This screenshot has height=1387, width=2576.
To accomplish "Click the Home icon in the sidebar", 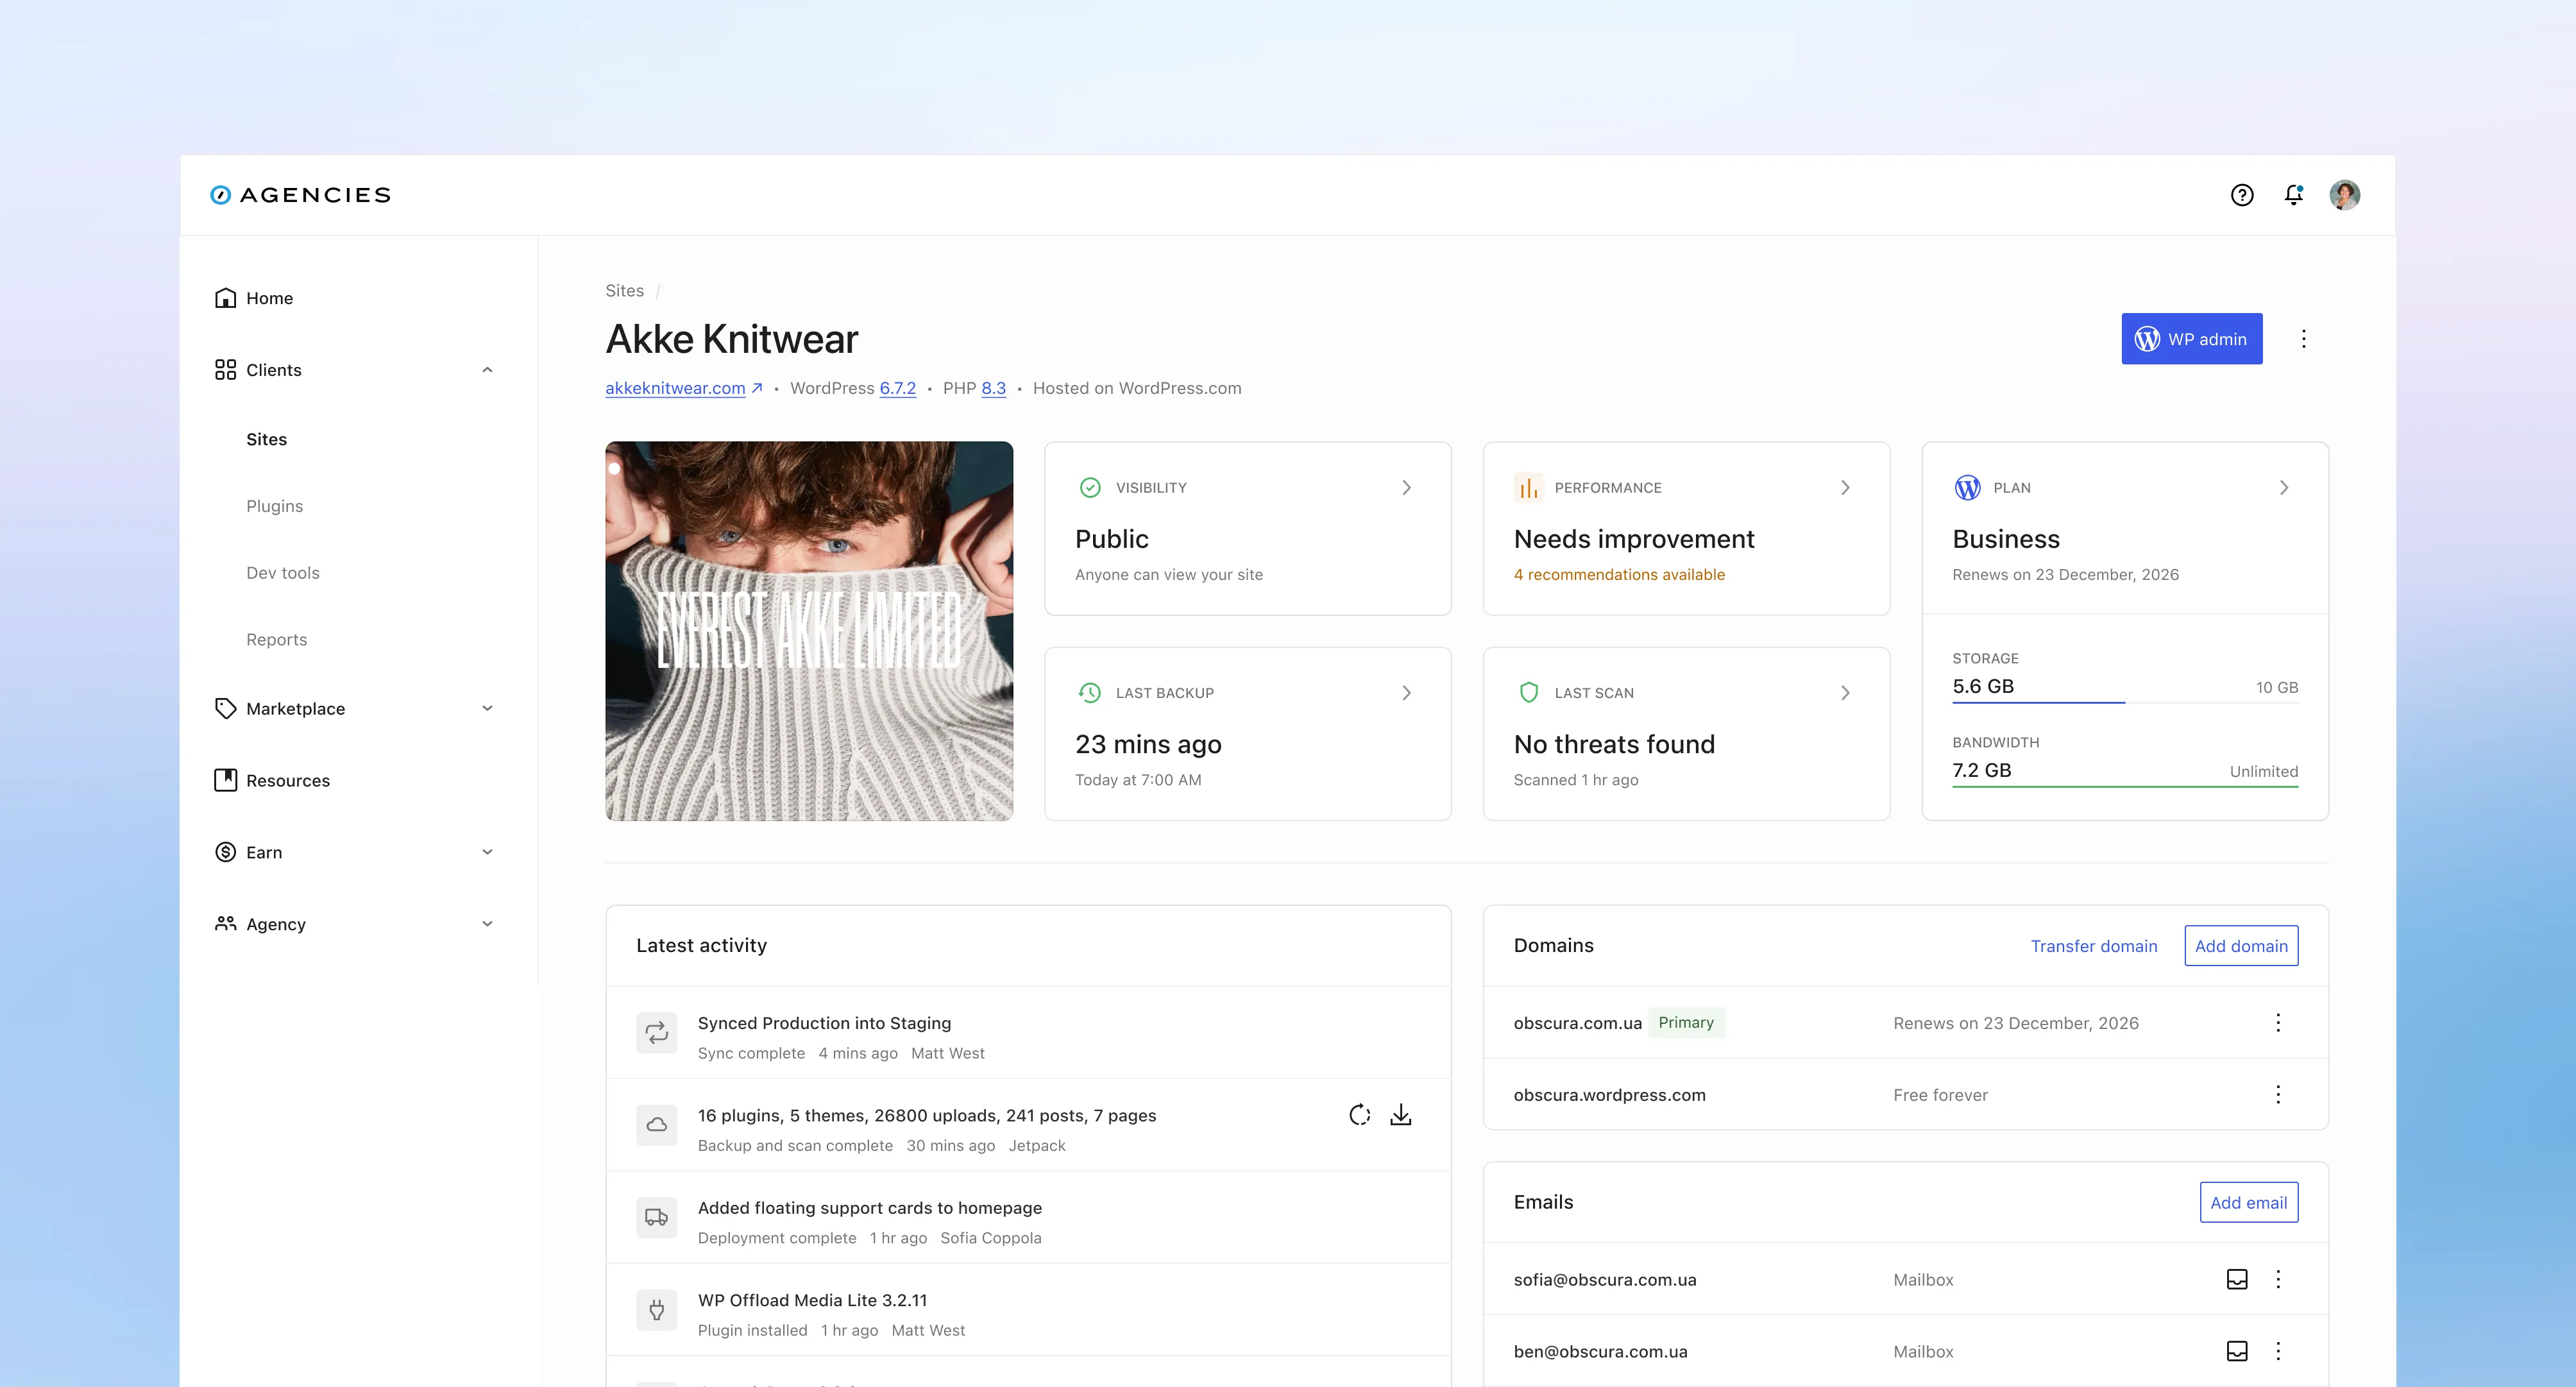I will (225, 297).
